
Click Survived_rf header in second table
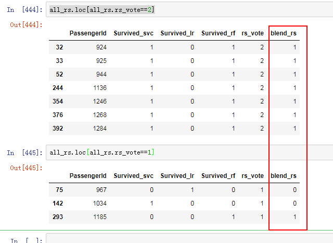tap(219, 176)
